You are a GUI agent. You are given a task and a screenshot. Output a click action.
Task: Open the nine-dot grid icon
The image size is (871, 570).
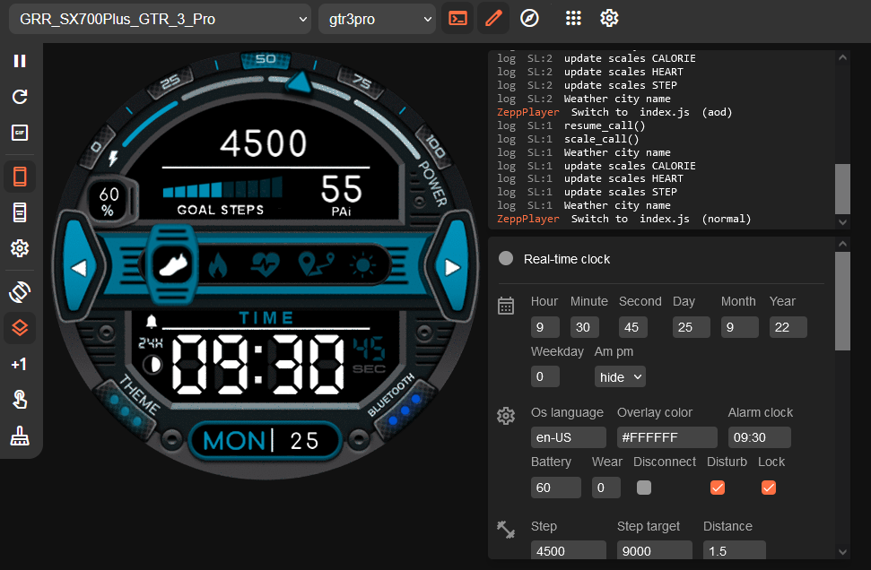(573, 18)
